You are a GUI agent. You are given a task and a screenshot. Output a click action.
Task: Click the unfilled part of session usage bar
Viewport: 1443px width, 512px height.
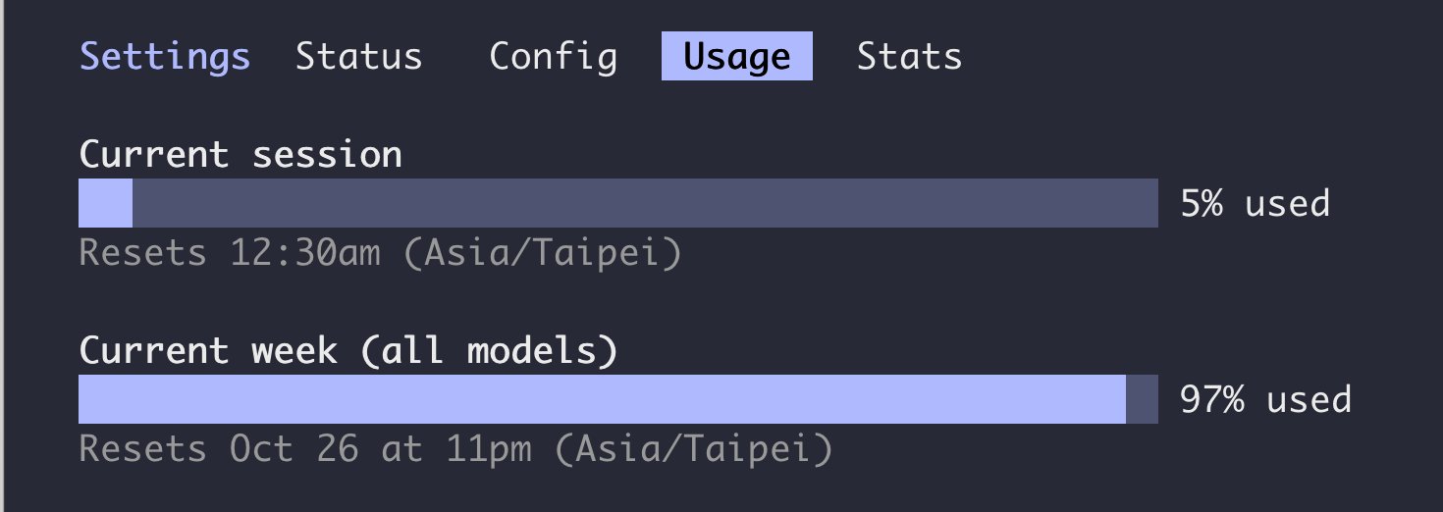tap(645, 203)
